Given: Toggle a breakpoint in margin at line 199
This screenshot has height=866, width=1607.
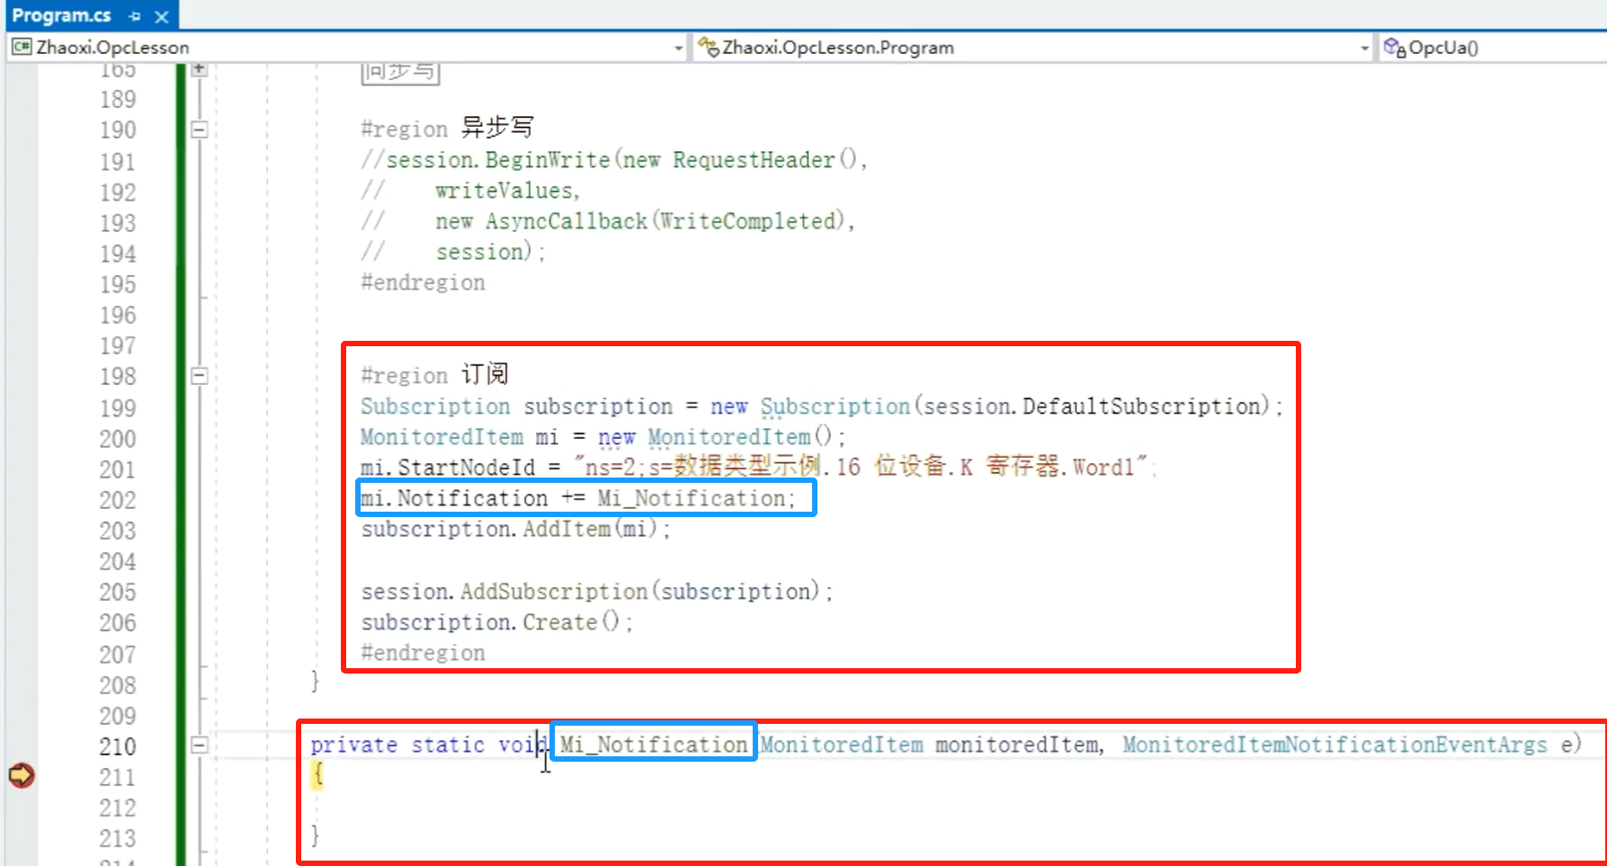Looking at the screenshot, I should point(22,407).
